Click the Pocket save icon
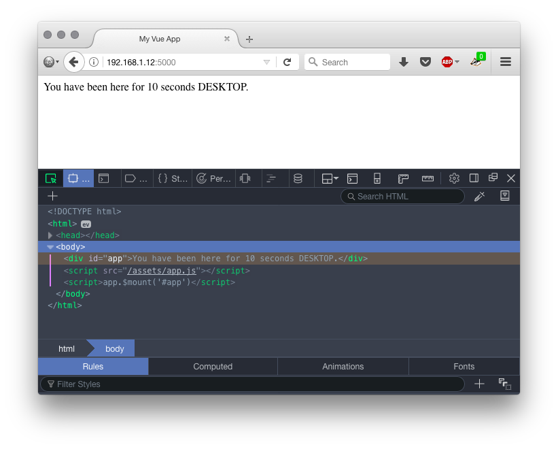 (x=425, y=62)
